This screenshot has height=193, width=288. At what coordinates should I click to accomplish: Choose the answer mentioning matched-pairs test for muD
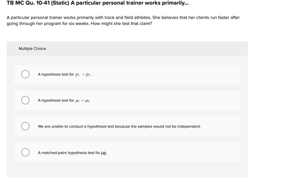[x=72, y=153]
